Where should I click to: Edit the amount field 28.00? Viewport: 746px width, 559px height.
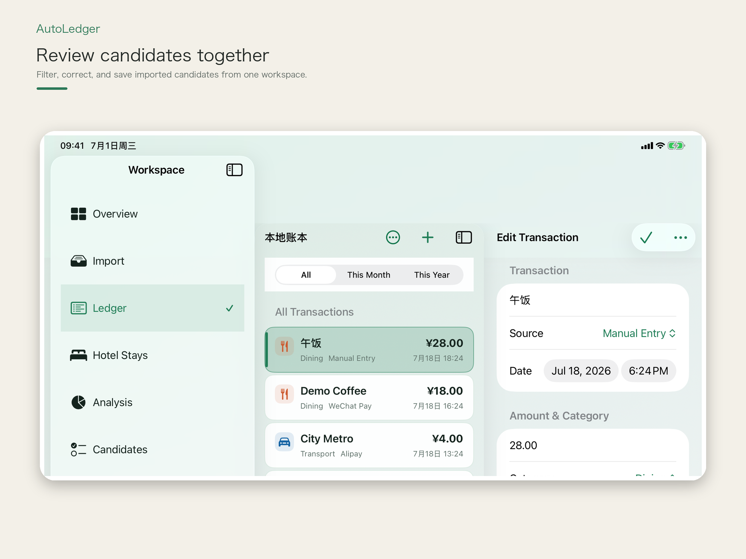(593, 445)
